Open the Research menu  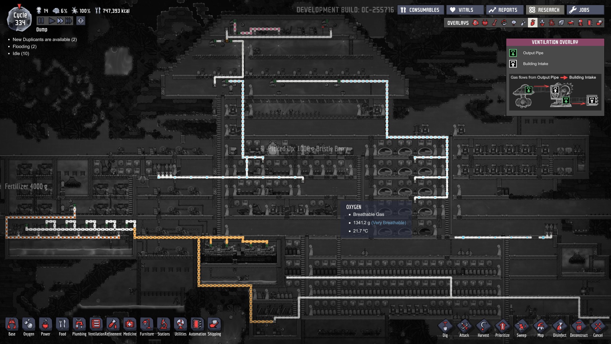click(545, 10)
